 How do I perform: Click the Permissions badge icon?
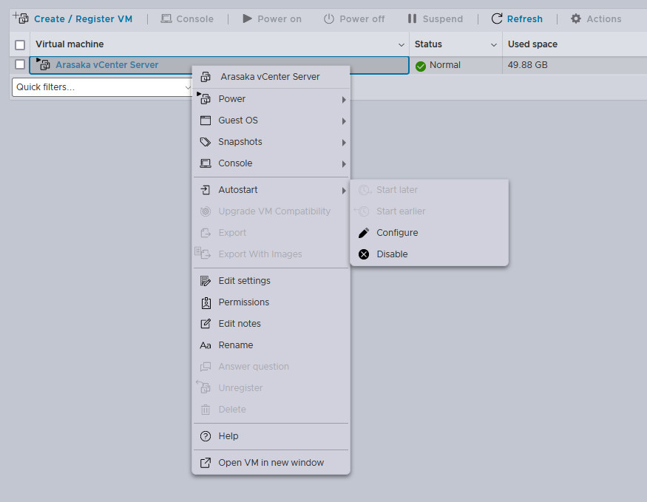(206, 302)
